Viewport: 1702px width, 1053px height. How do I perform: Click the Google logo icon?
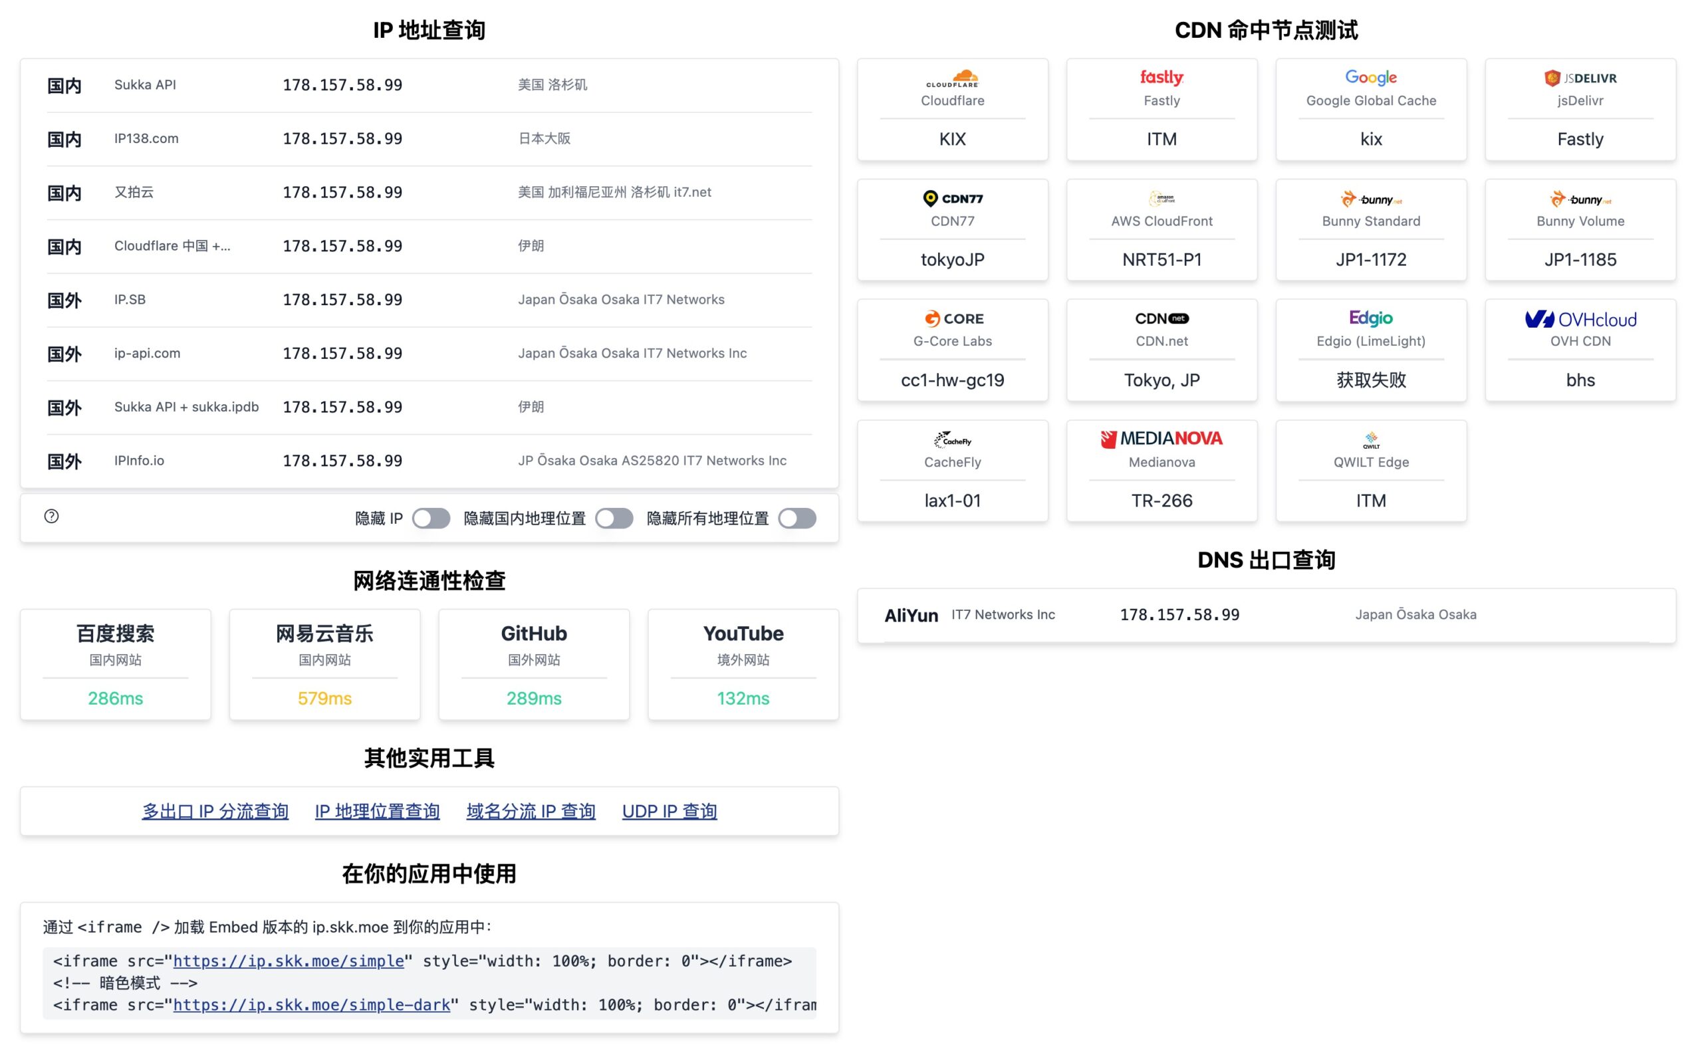coord(1370,77)
